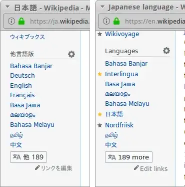Open Bahasa Banjar in English Wikipedia window
185x187 pixels.
126,64
